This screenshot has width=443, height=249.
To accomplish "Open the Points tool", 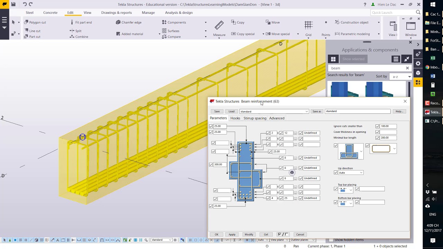I will [x=326, y=29].
